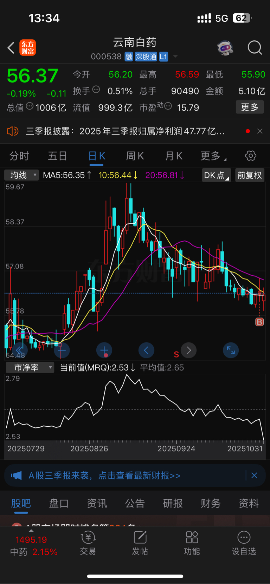The height and width of the screenshot is (584, 270).
Task: Tap the 当前值(MRQ):2.53 label
Action: (97, 368)
